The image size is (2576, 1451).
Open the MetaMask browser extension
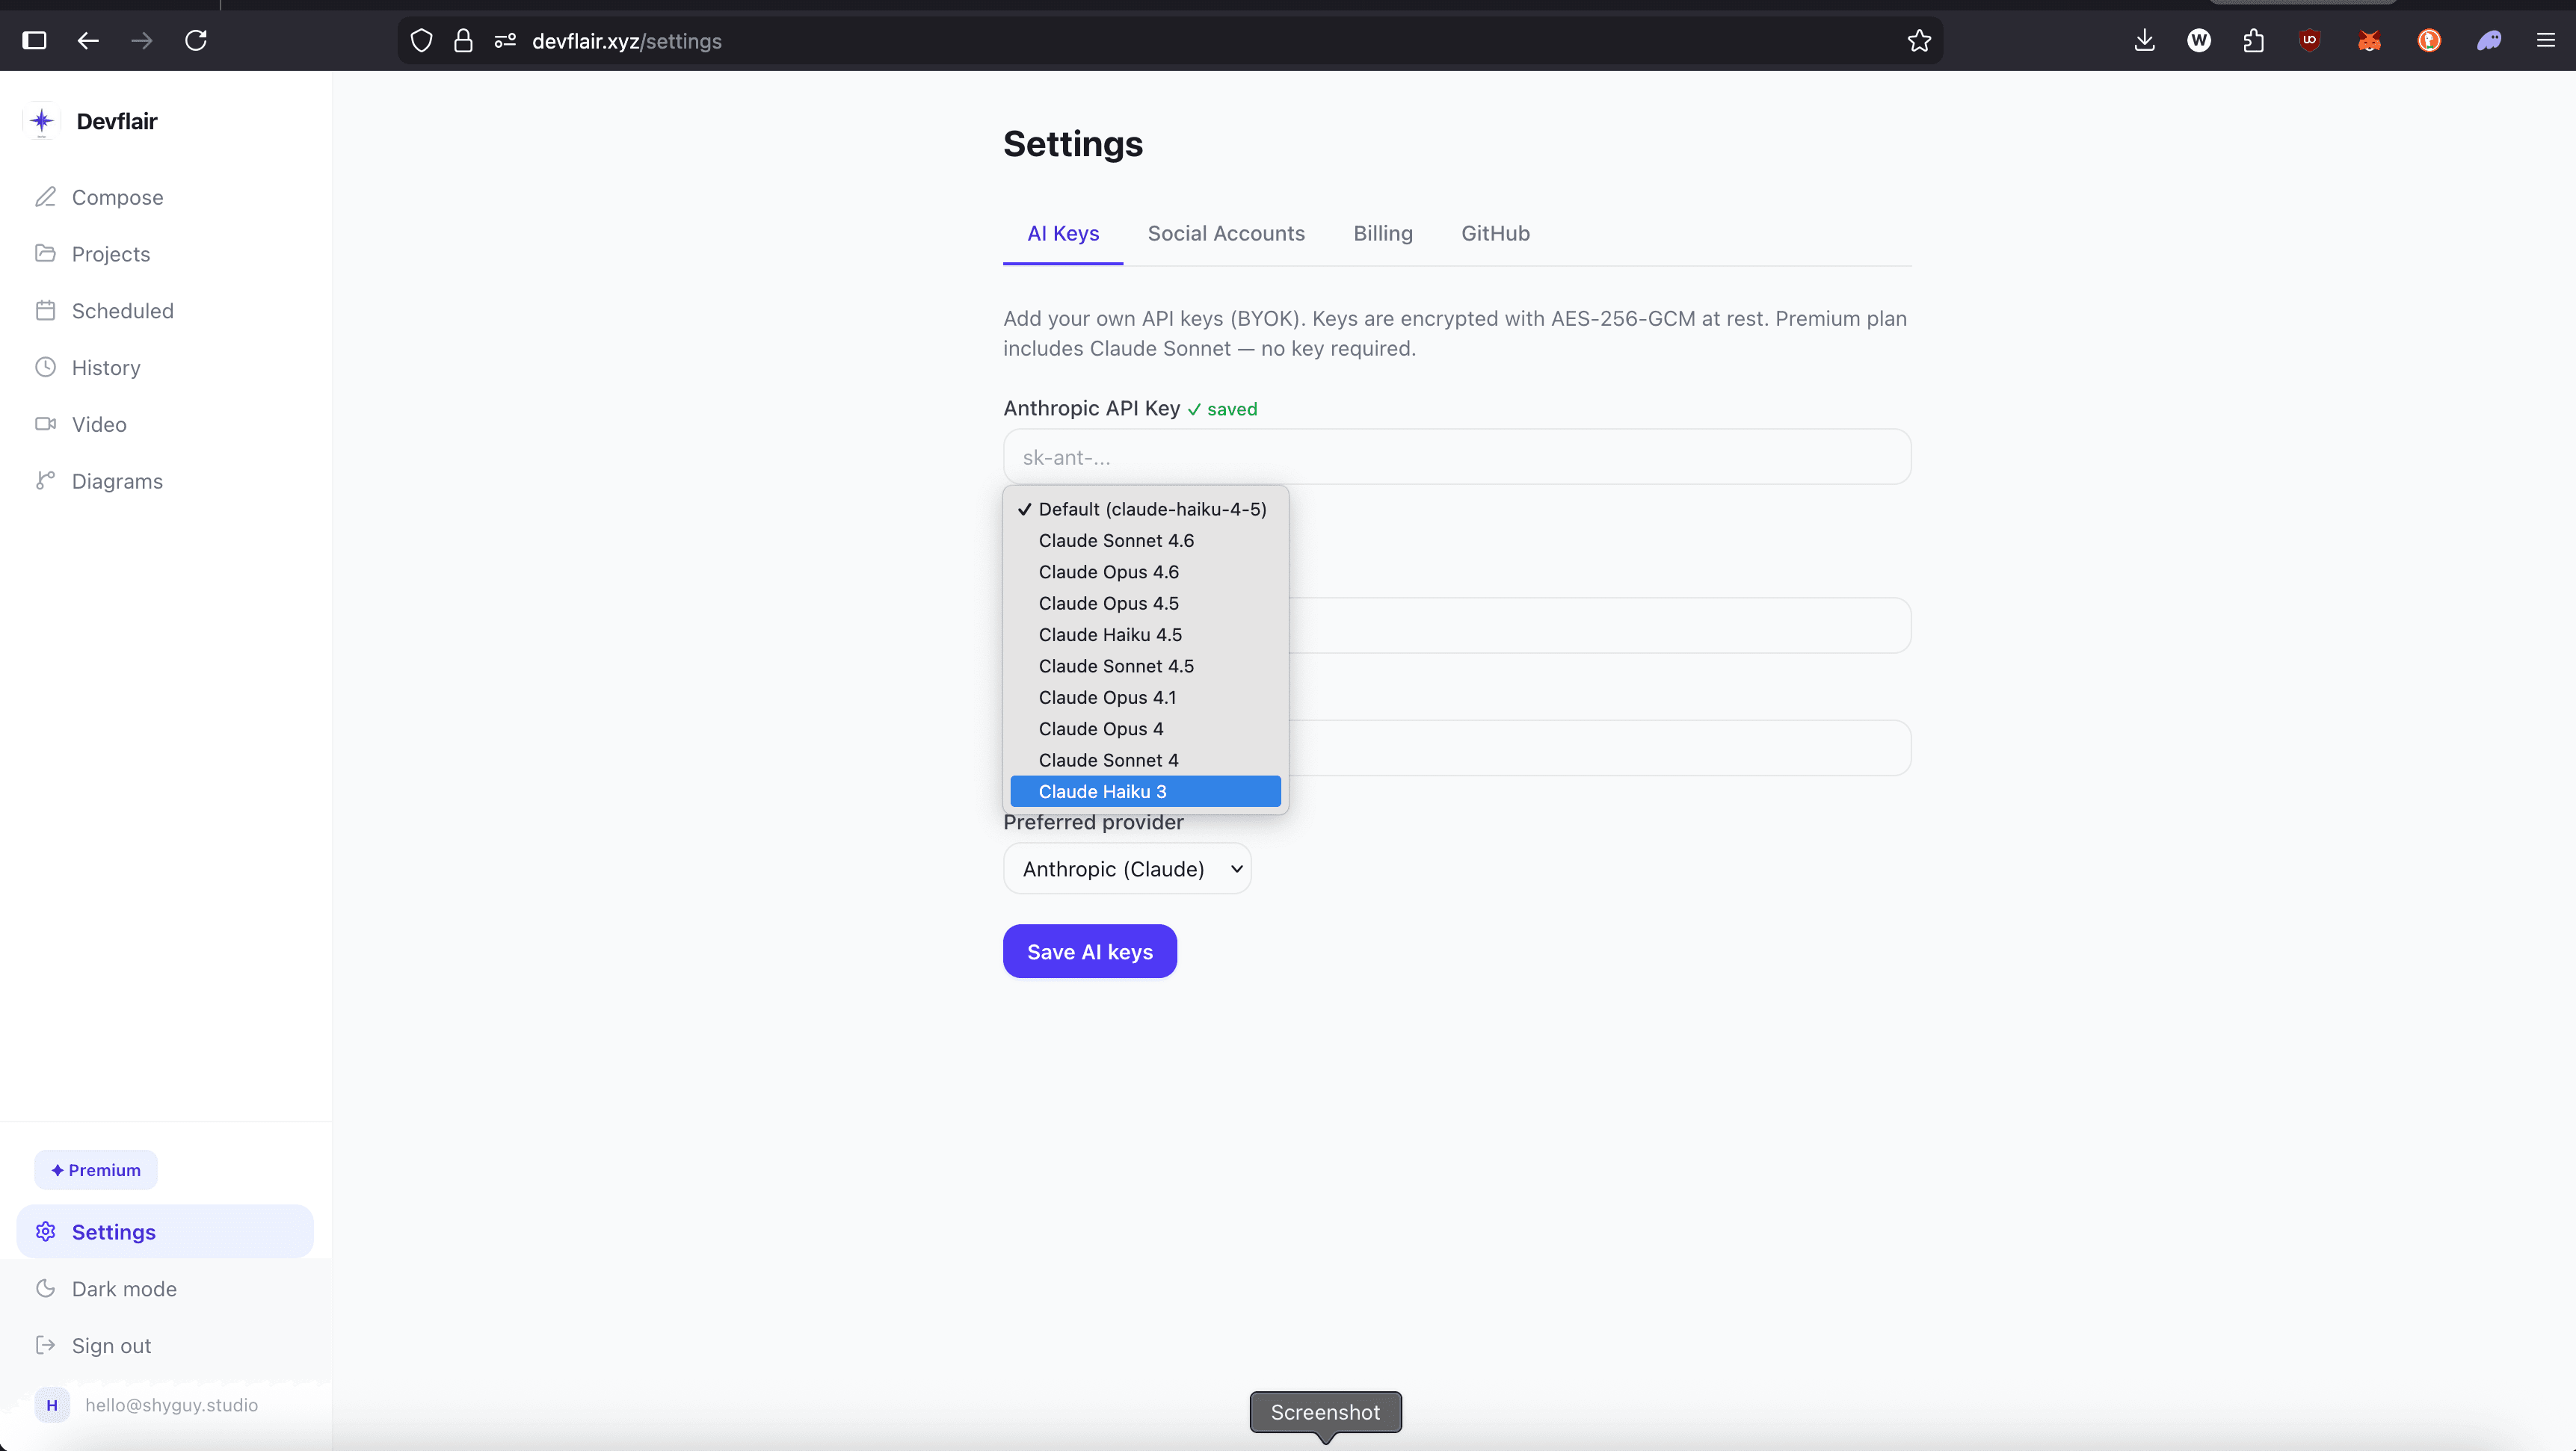tap(2369, 41)
